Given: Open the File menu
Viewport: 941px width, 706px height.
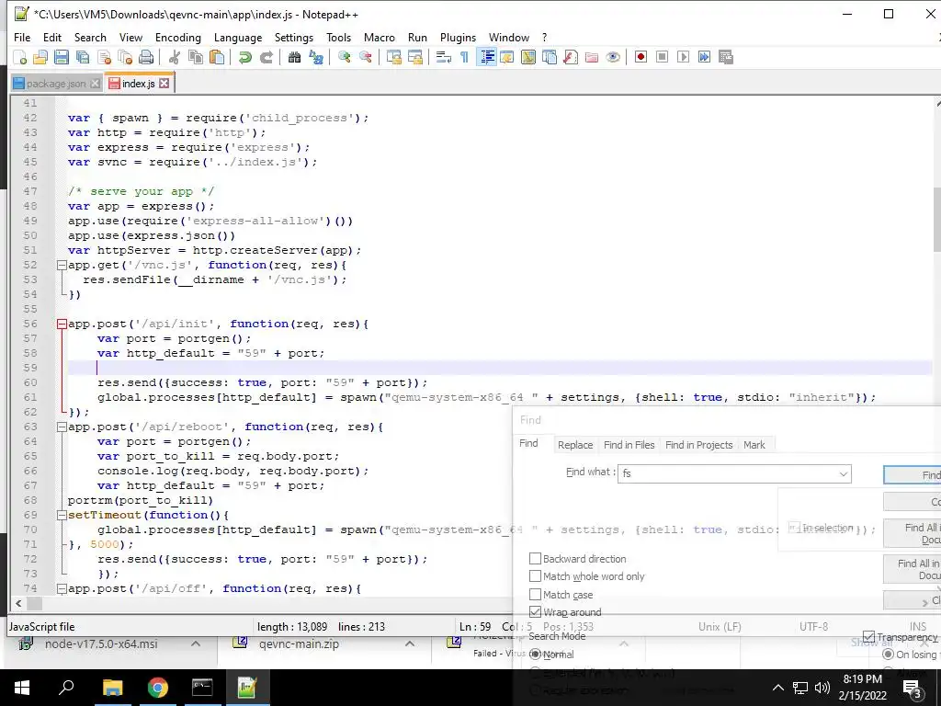Looking at the screenshot, I should click(x=22, y=37).
